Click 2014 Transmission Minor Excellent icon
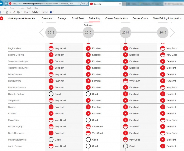 125,68
